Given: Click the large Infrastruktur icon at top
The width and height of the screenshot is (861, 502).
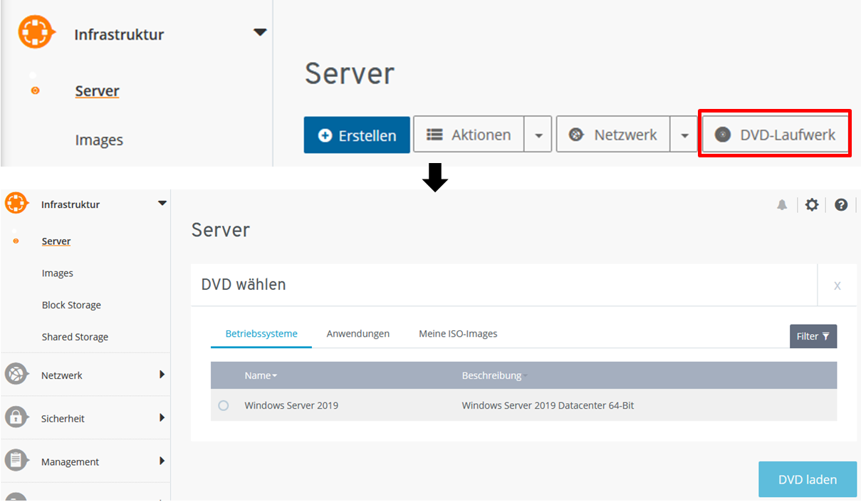Looking at the screenshot, I should pos(36,33).
